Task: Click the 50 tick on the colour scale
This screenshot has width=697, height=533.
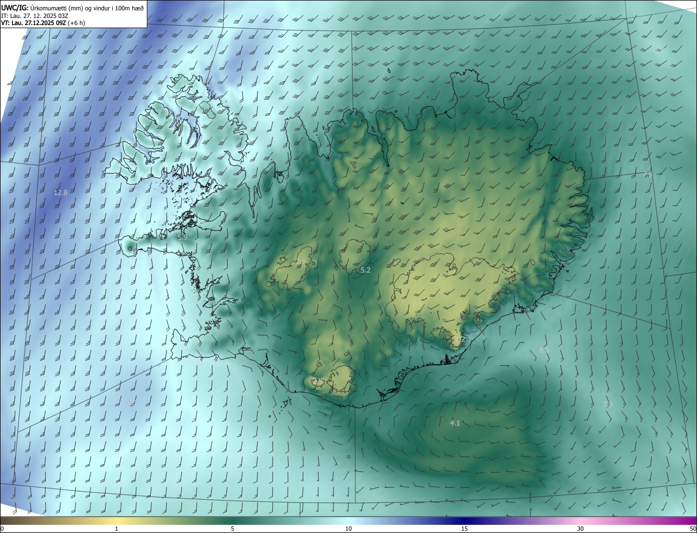Action: pyautogui.click(x=693, y=529)
